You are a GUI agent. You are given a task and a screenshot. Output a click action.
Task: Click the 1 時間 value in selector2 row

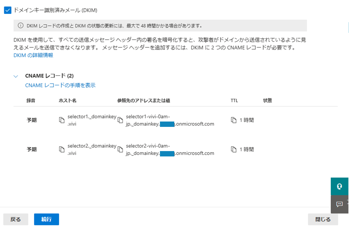247,149
